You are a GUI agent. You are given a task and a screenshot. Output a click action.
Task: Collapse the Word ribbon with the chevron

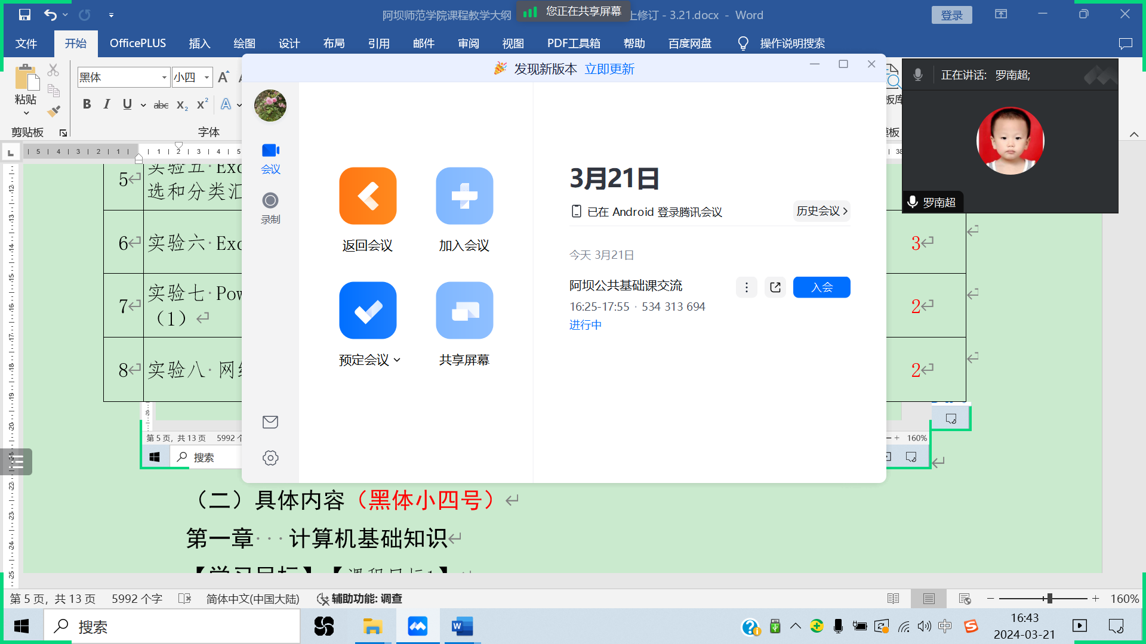[x=1134, y=134]
